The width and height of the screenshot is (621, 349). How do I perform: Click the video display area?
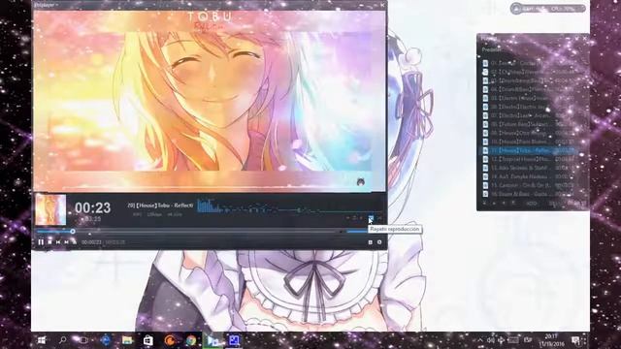210,101
